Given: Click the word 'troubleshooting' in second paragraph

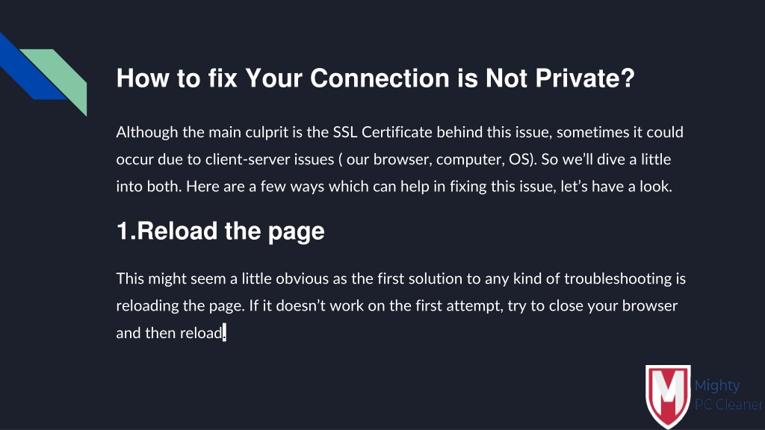Looking at the screenshot, I should tap(618, 279).
